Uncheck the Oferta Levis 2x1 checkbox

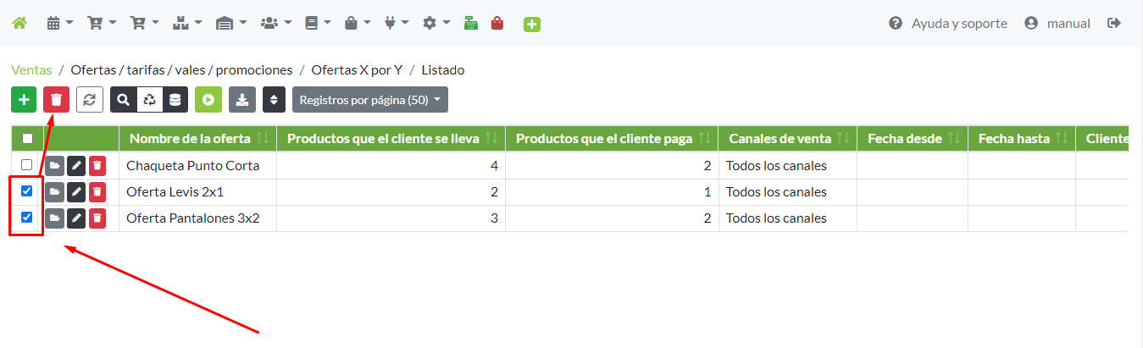point(27,191)
